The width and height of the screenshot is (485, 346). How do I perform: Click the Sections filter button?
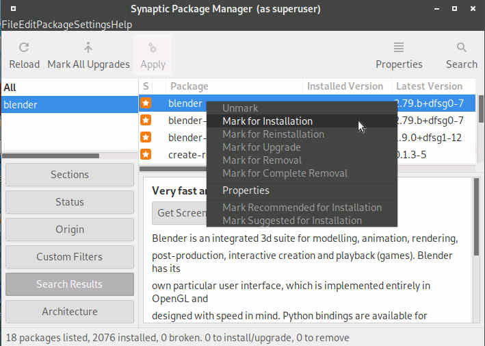(x=70, y=175)
